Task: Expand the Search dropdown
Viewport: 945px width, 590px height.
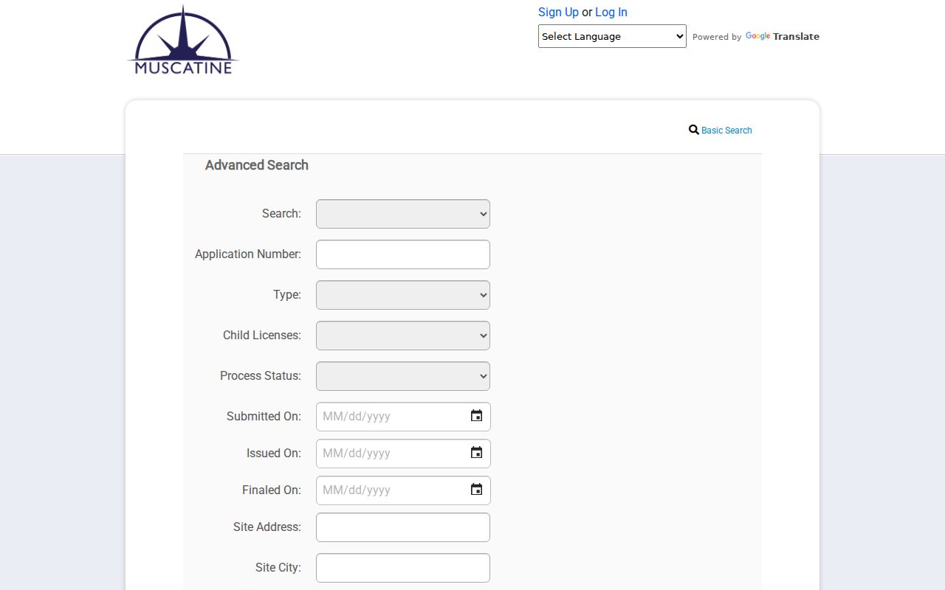Action: [x=403, y=214]
